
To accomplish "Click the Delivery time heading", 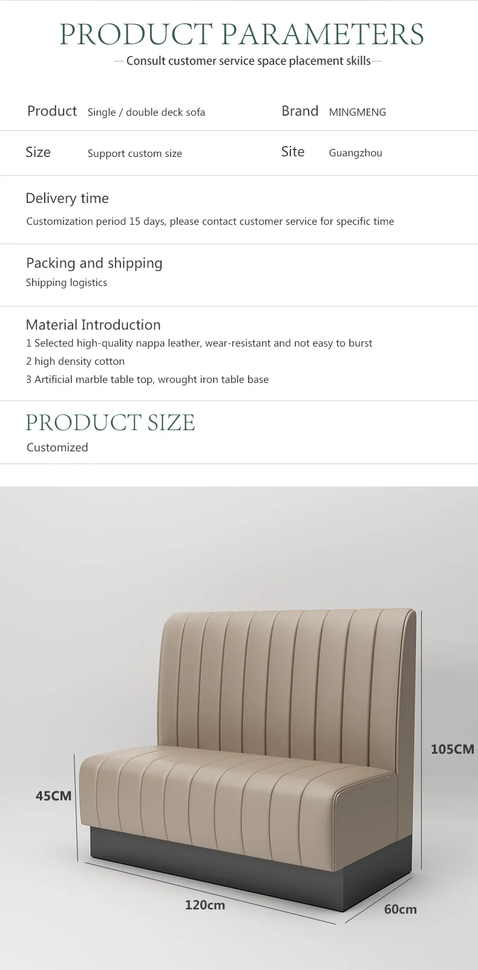I will (67, 198).
